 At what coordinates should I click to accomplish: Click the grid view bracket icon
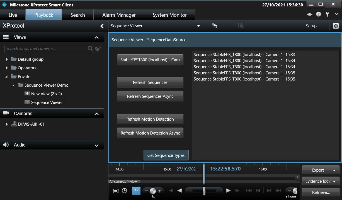coord(115,191)
